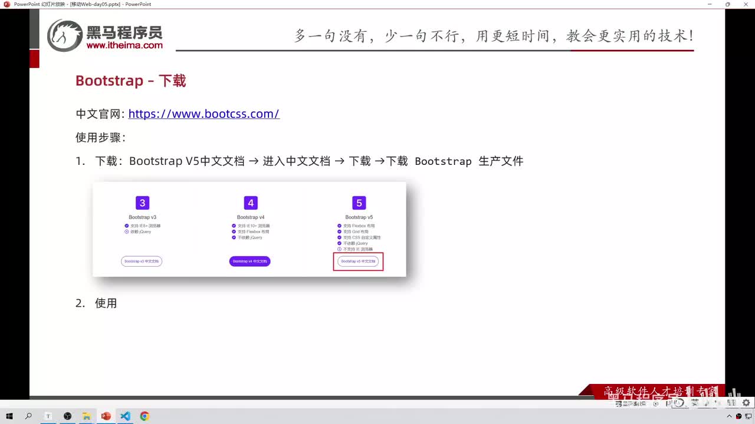The width and height of the screenshot is (755, 424).
Task: Open the https://www.bootcss.com/ link
Action: coord(203,114)
